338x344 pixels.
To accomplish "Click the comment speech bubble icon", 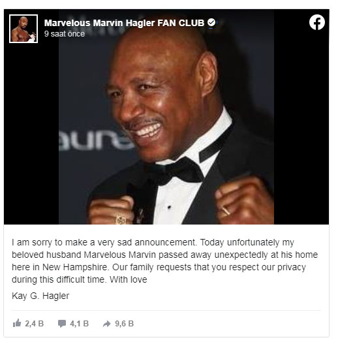I will (62, 323).
